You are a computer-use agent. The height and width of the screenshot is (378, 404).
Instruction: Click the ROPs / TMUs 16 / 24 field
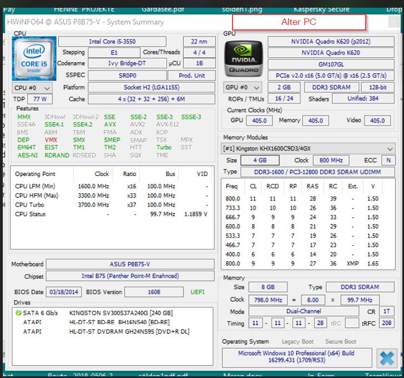coord(284,98)
